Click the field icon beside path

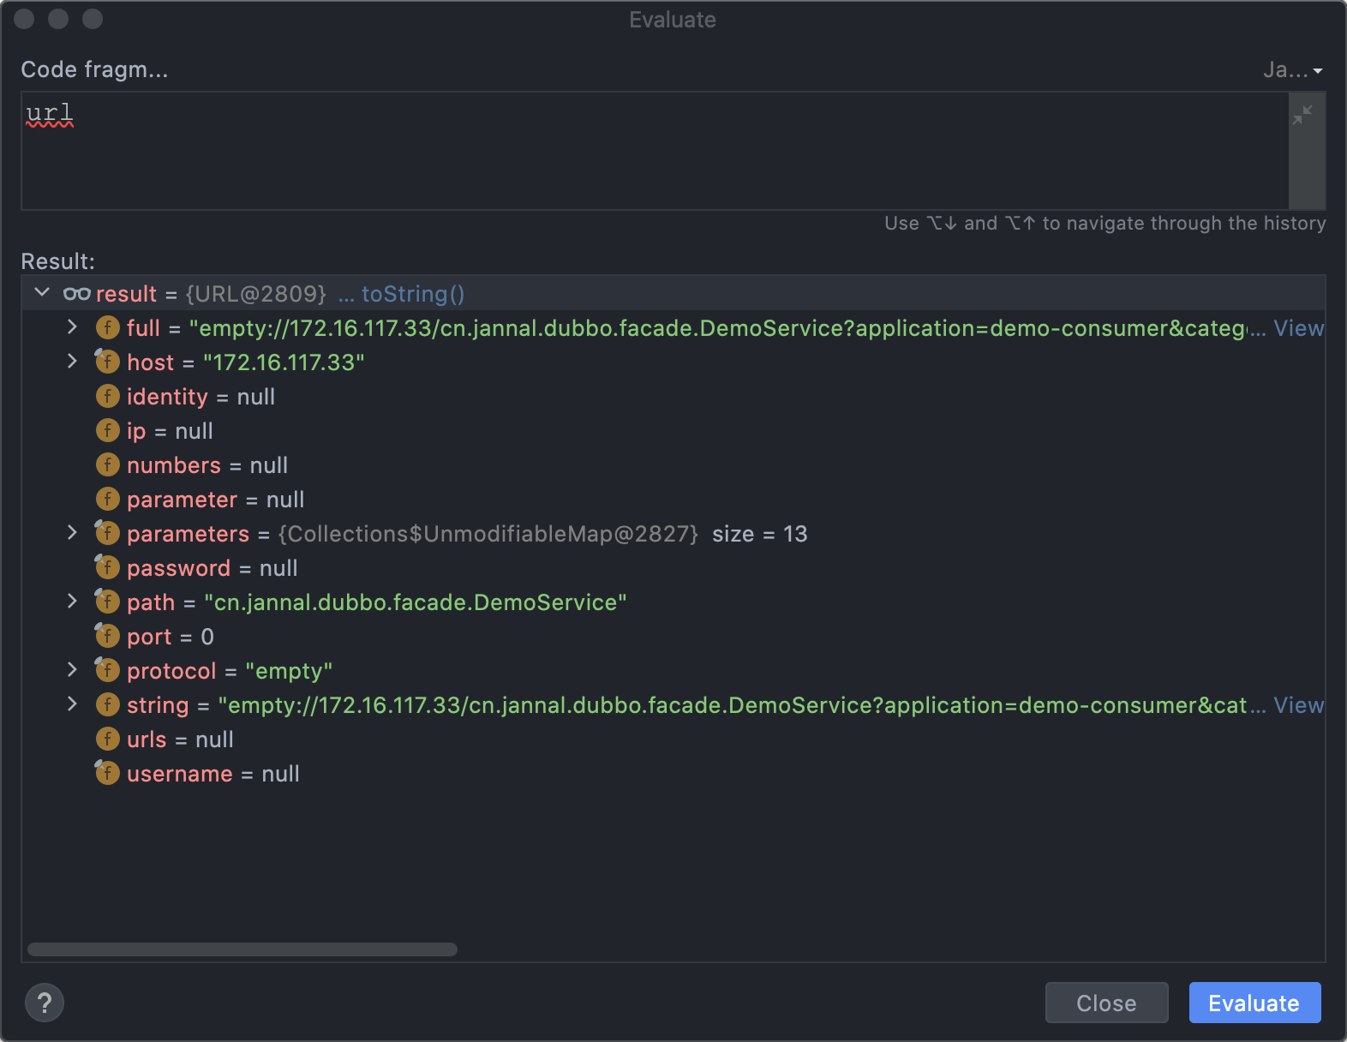tap(107, 602)
